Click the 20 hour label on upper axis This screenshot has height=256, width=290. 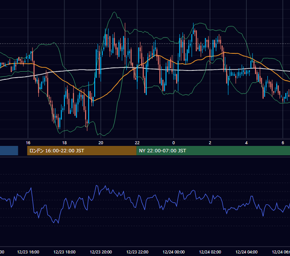coord(101,143)
